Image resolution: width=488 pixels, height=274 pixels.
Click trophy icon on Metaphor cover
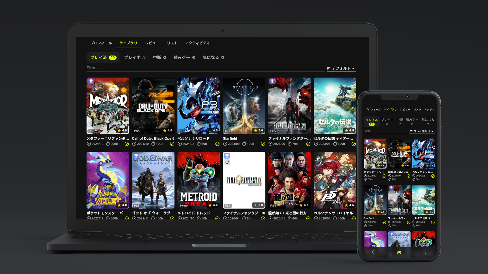[91, 81]
